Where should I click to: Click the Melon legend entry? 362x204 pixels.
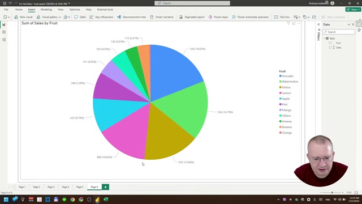click(x=285, y=87)
